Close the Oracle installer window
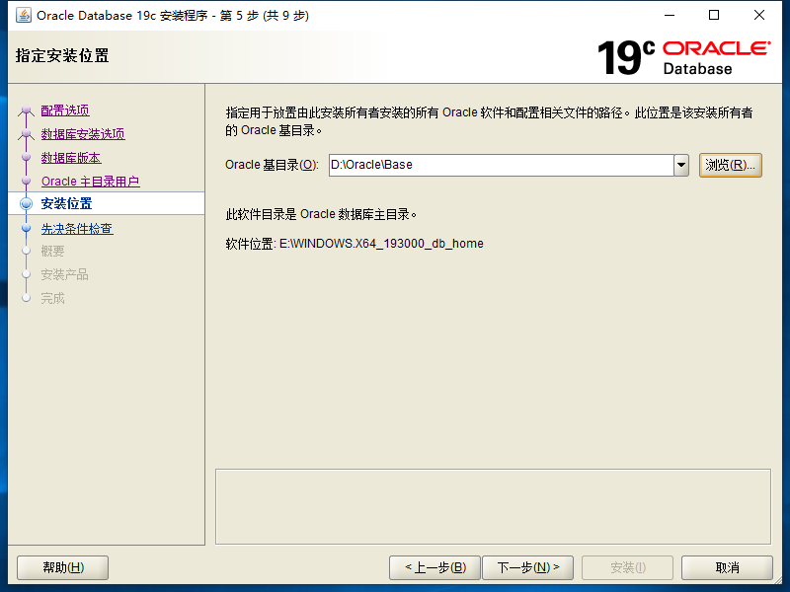 click(759, 15)
